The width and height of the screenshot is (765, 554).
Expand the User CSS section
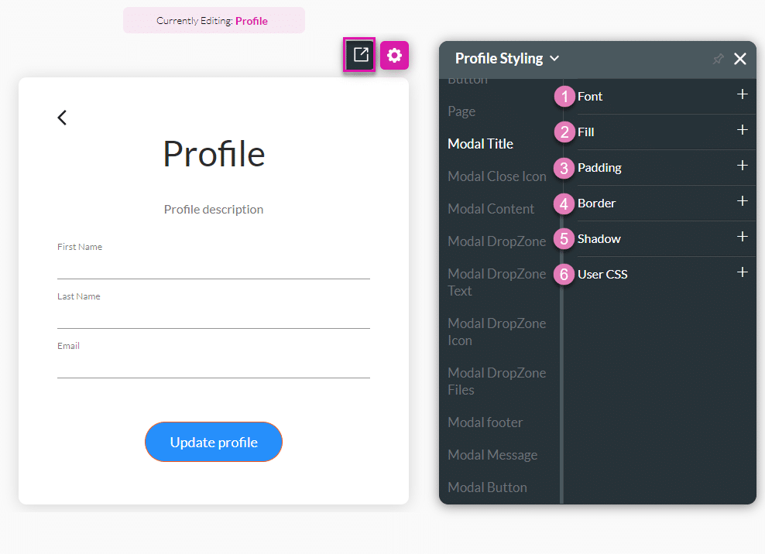pyautogui.click(x=742, y=272)
